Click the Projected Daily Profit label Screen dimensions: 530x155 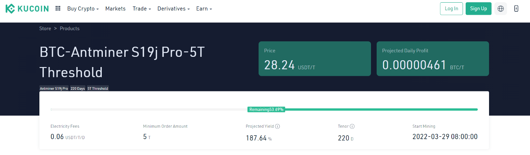(x=405, y=50)
